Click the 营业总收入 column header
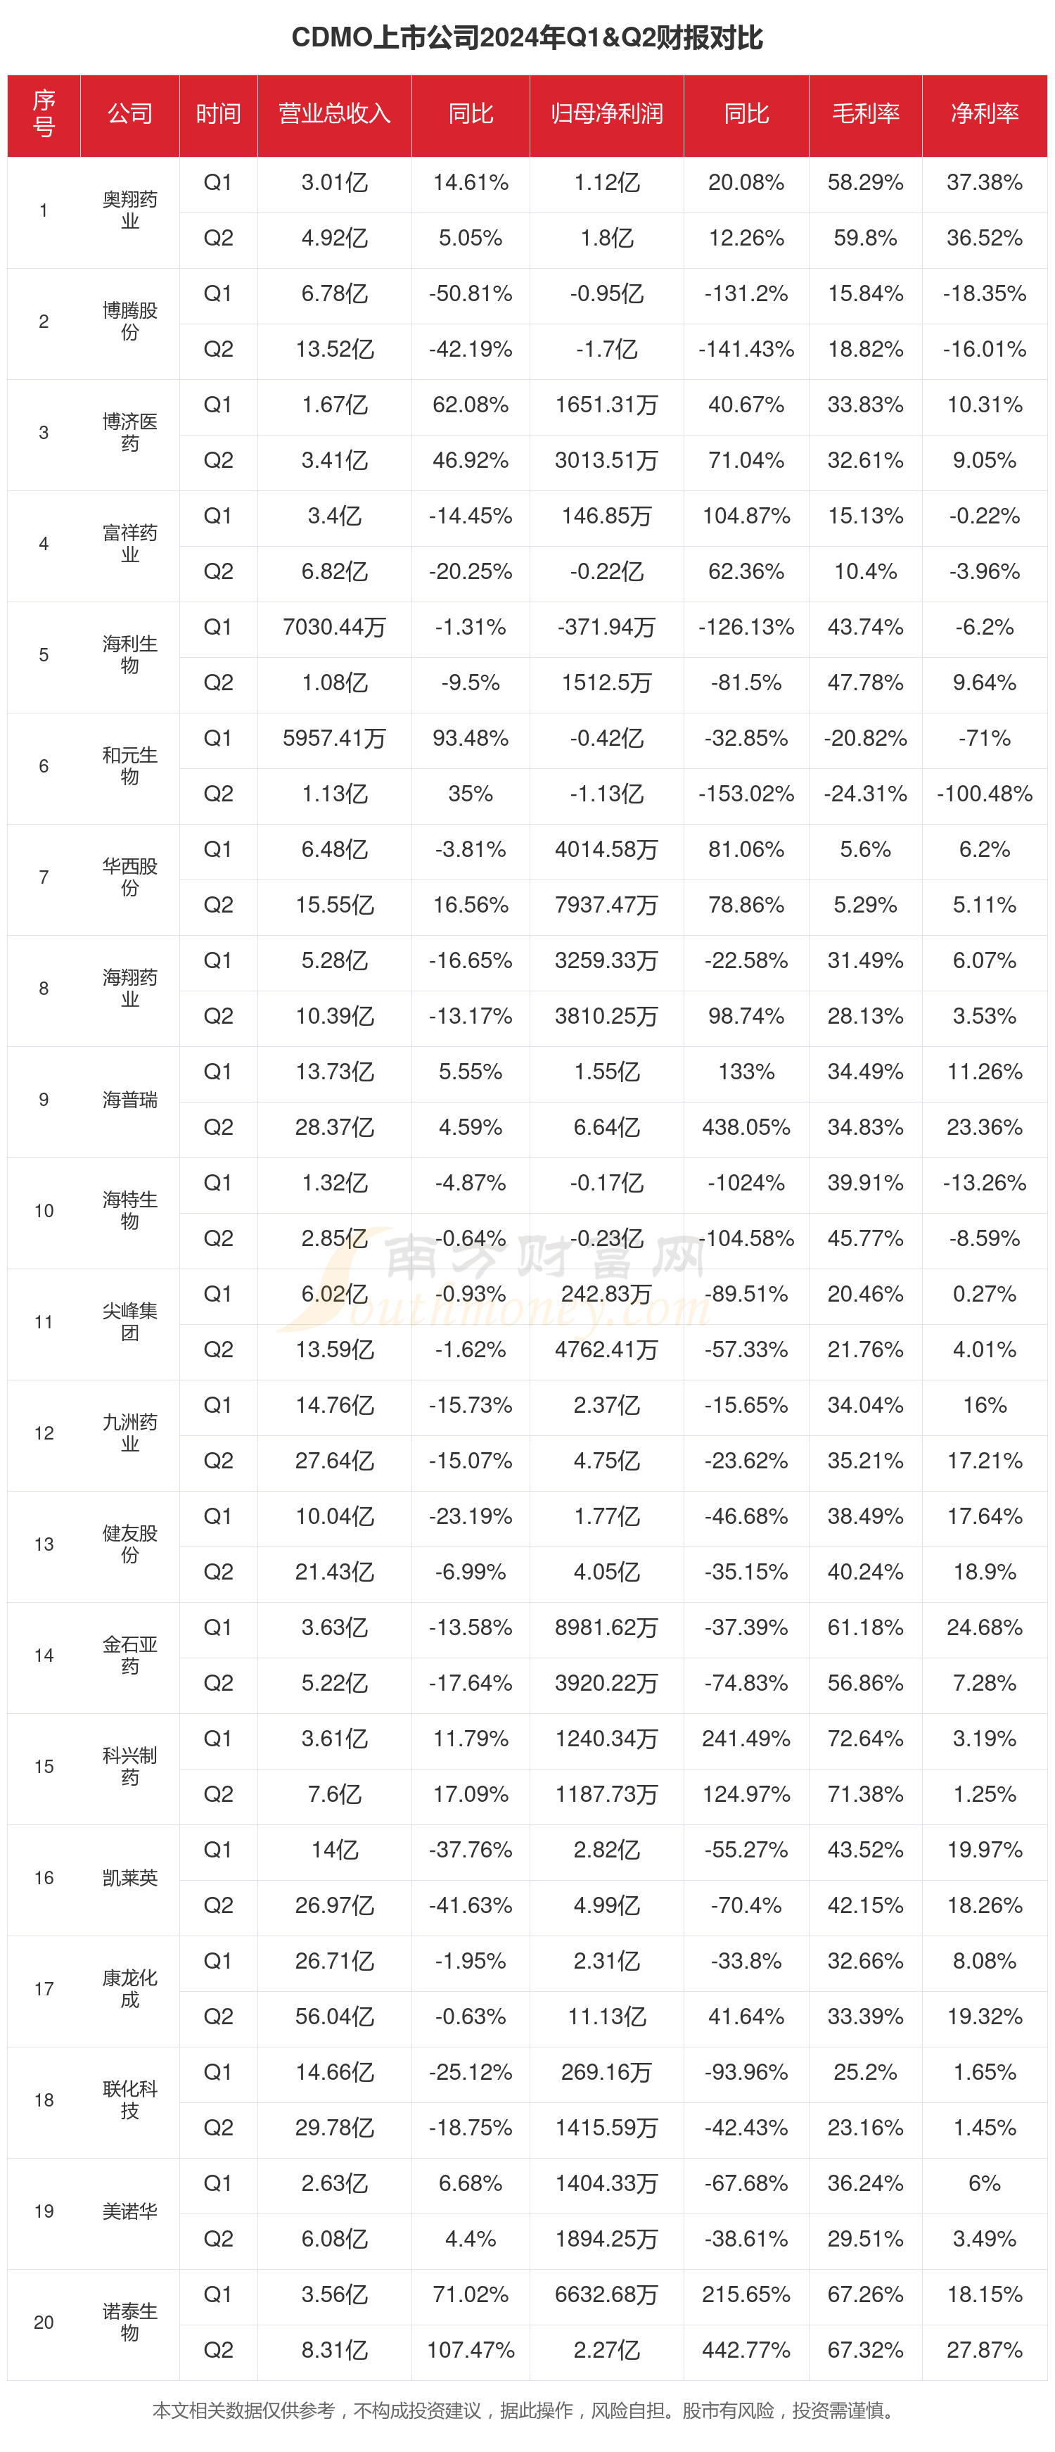 point(334,114)
